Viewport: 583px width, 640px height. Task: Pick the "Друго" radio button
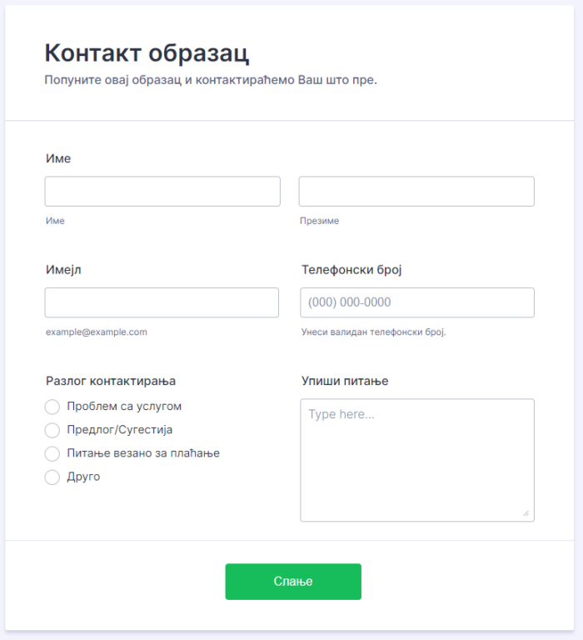point(52,477)
